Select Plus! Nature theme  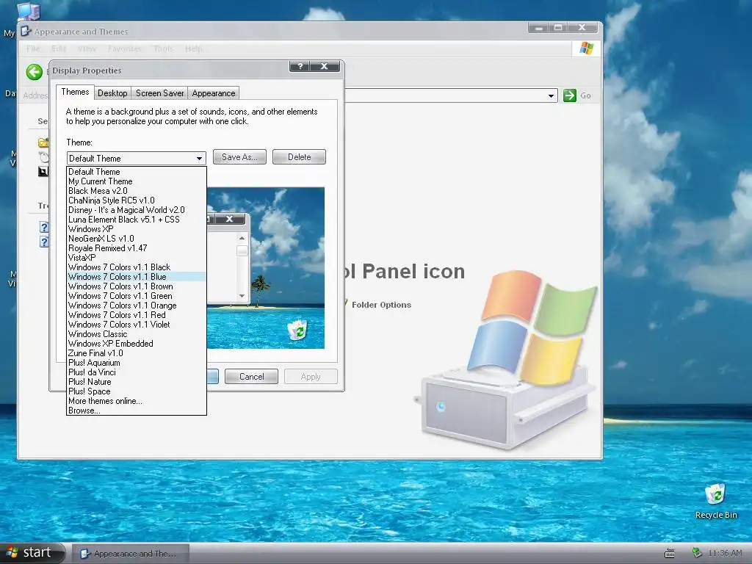point(136,382)
